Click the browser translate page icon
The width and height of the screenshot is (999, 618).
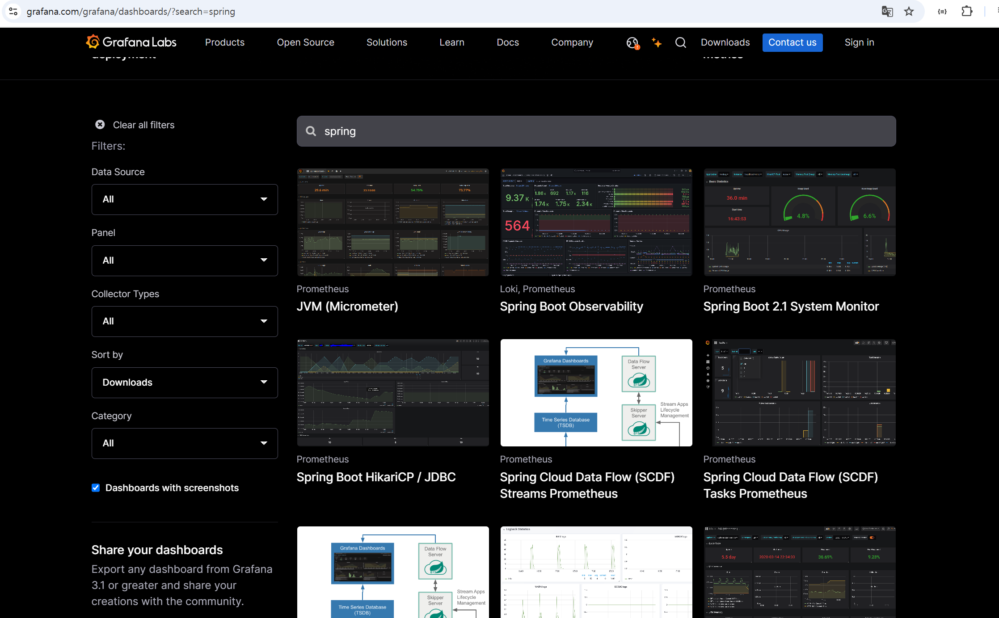[887, 12]
